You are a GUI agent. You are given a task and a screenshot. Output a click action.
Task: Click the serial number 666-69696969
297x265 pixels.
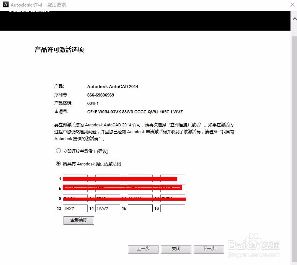(x=101, y=95)
